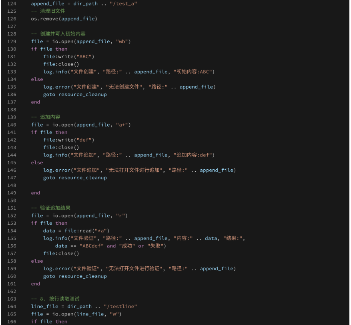Click the string "内容:"
Viewport: 351px width, 325px height.
tap(183, 238)
